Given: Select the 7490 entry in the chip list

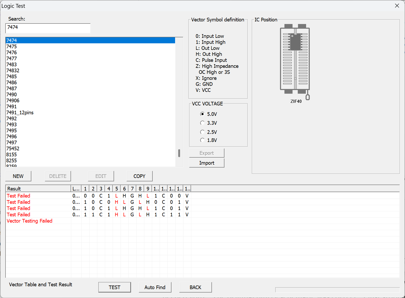Looking at the screenshot, I should tap(11, 94).
